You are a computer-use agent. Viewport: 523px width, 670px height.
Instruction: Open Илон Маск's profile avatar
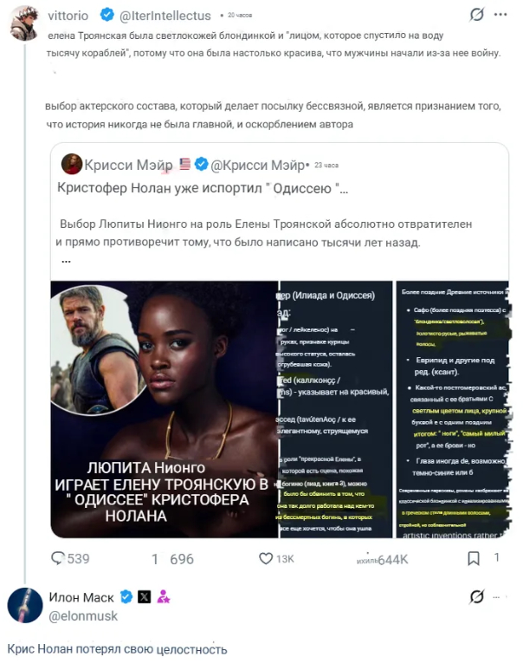click(25, 605)
